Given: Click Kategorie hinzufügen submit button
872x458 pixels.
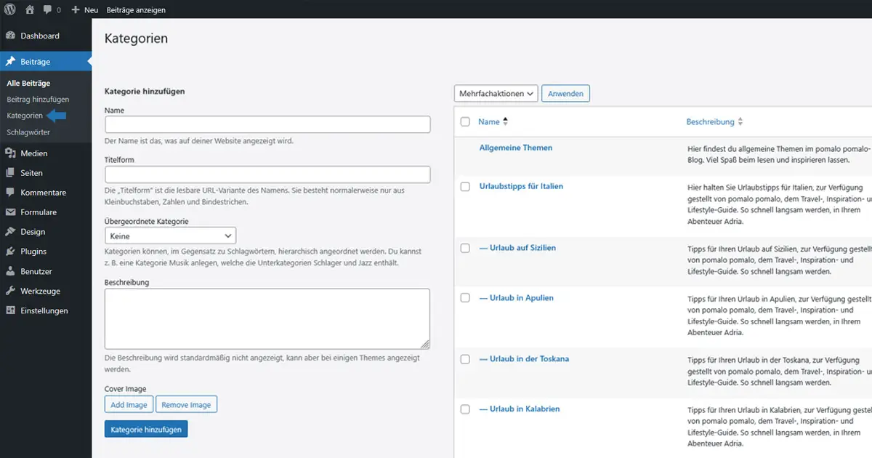Looking at the screenshot, I should [x=146, y=430].
